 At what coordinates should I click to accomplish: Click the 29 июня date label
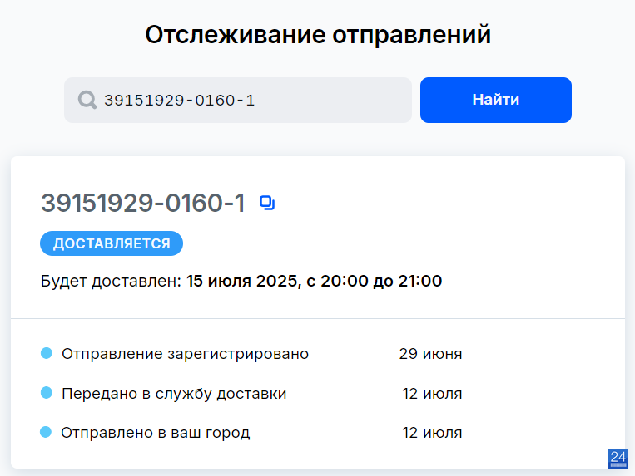point(430,354)
